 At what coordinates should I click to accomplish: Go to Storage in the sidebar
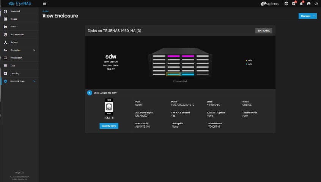click(14, 19)
